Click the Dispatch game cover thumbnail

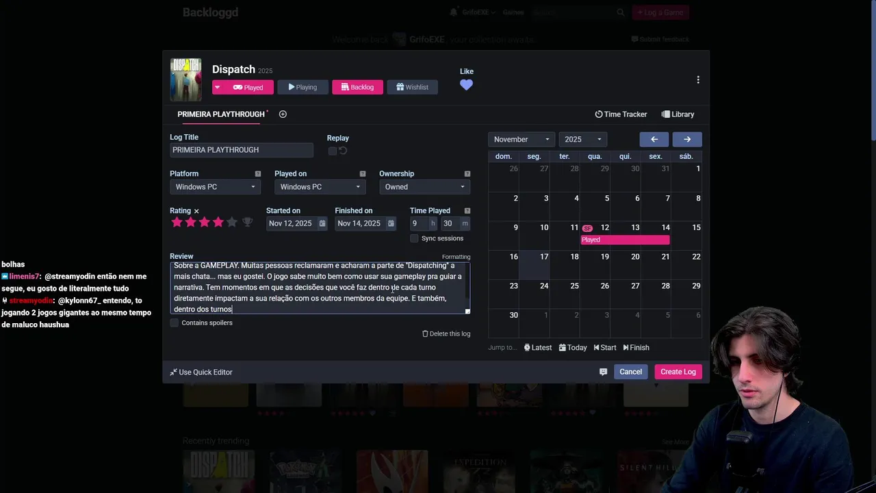(x=185, y=79)
